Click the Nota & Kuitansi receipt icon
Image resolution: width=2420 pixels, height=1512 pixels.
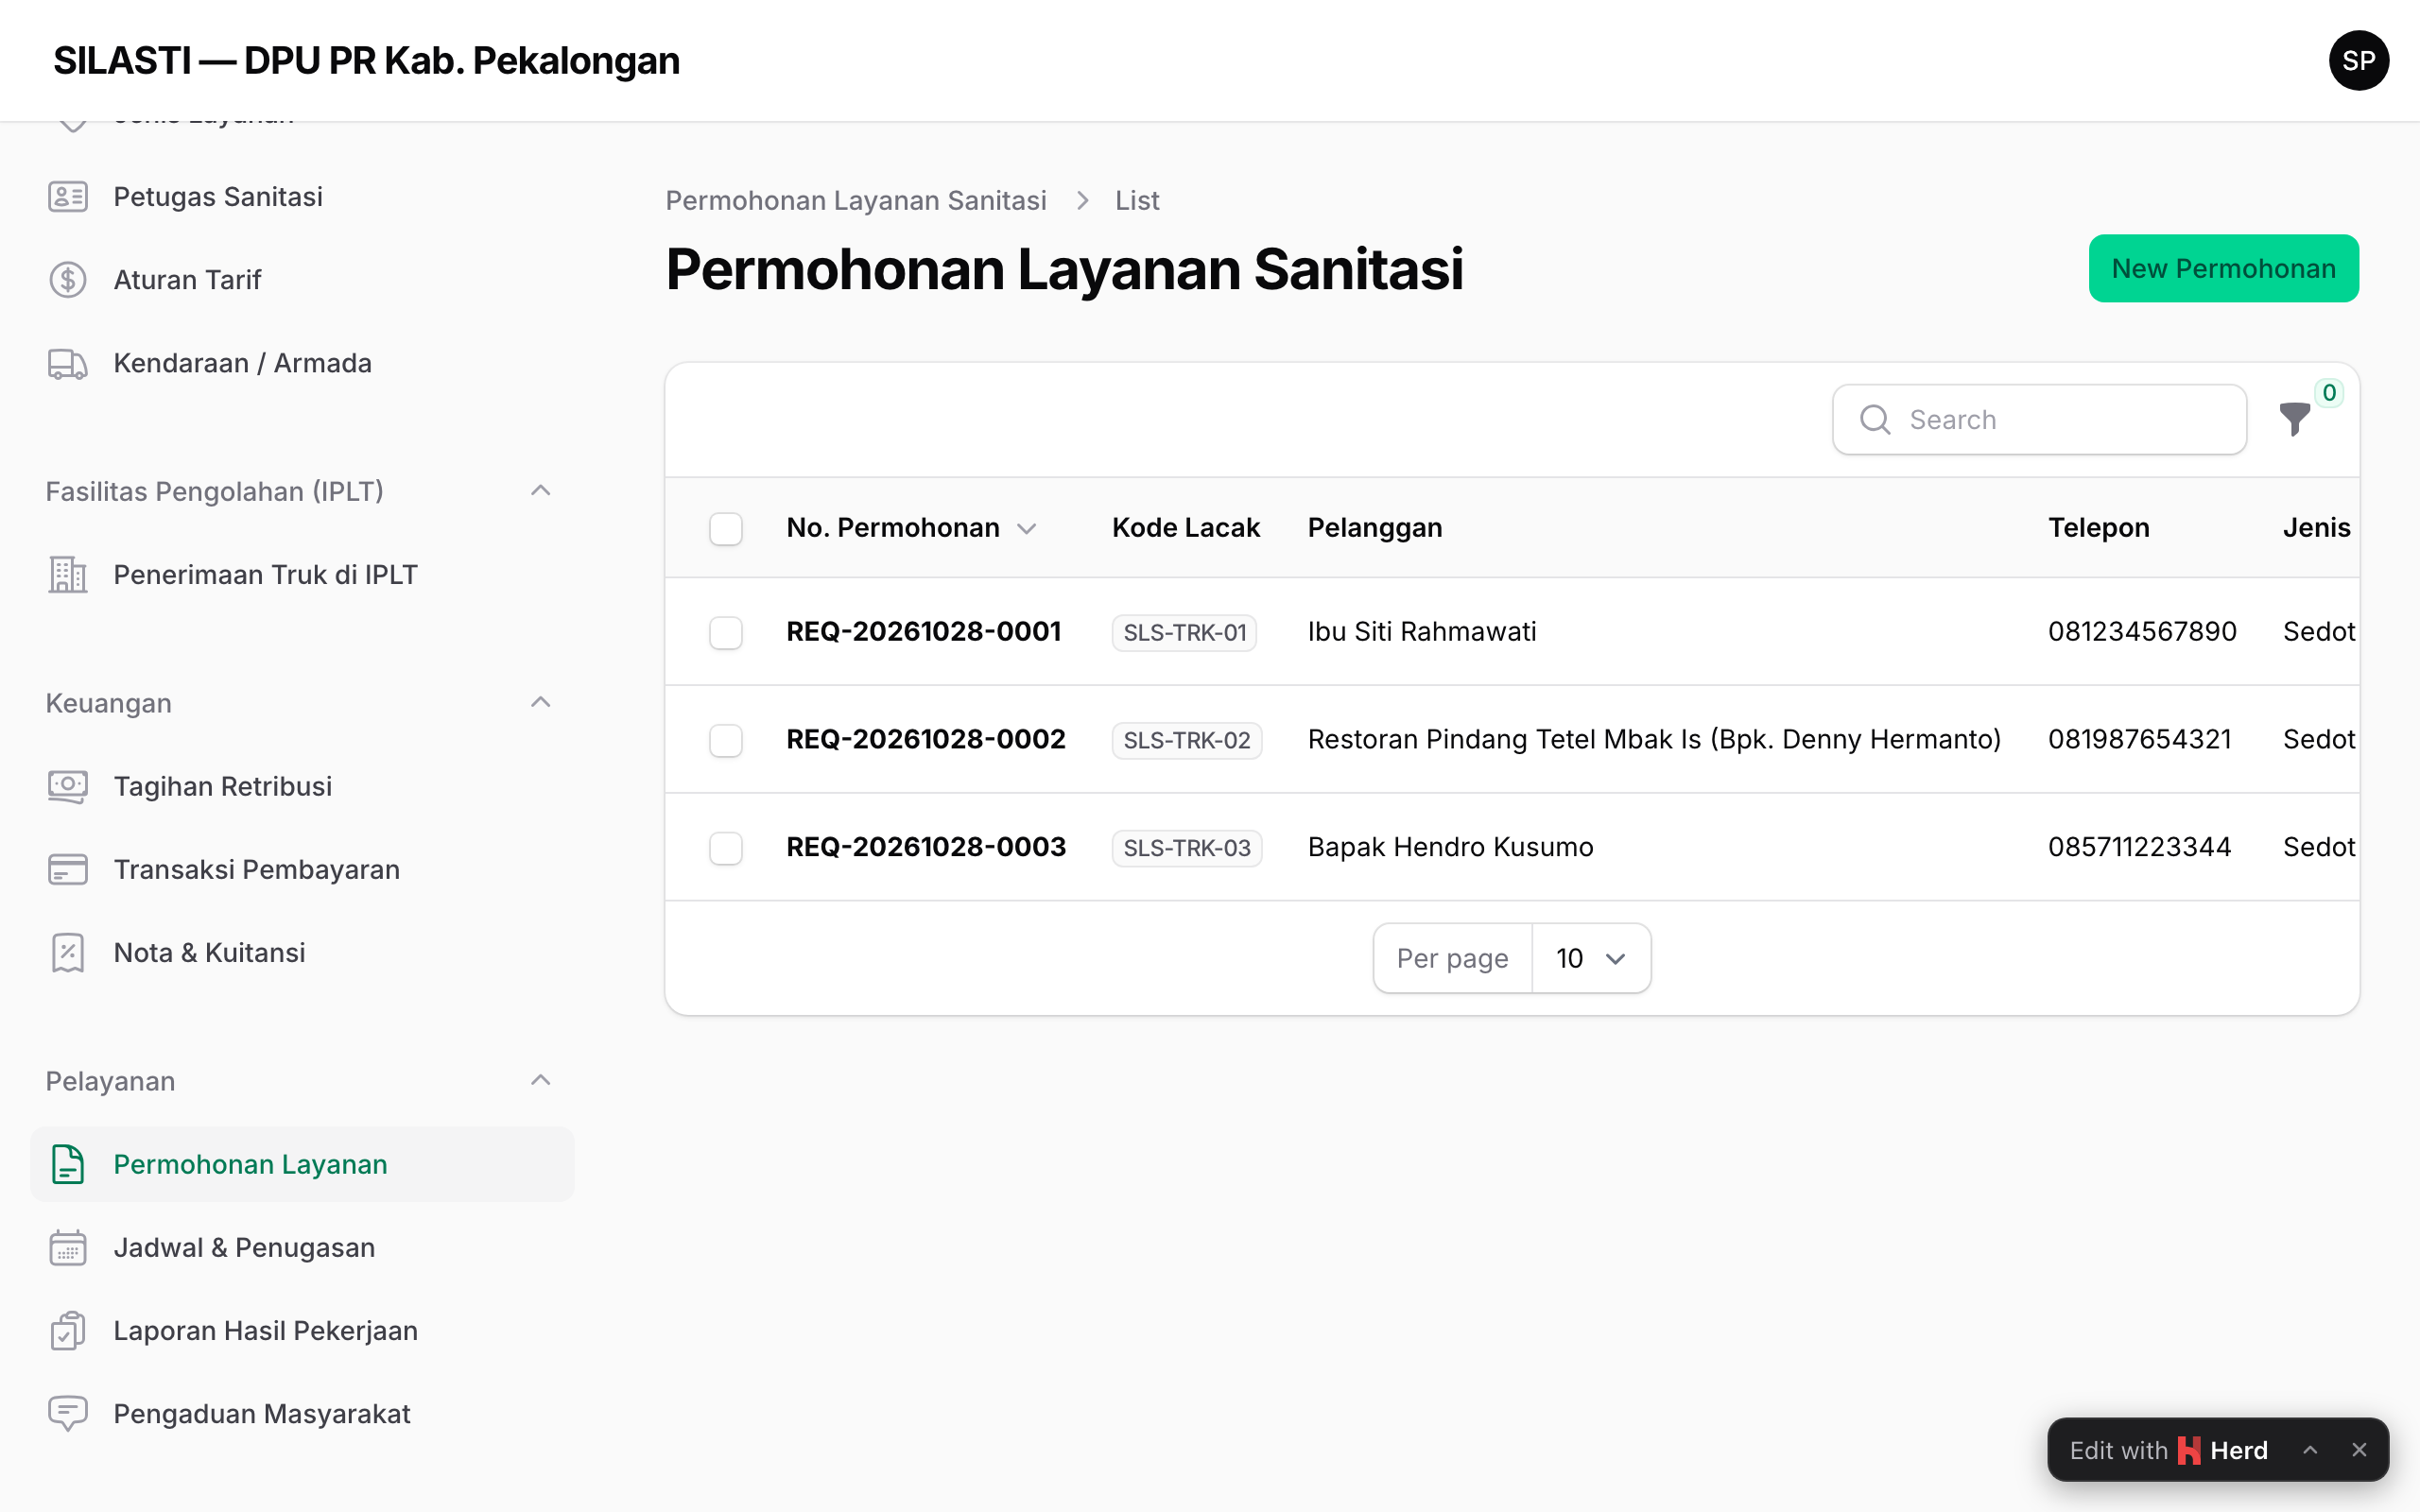click(68, 953)
